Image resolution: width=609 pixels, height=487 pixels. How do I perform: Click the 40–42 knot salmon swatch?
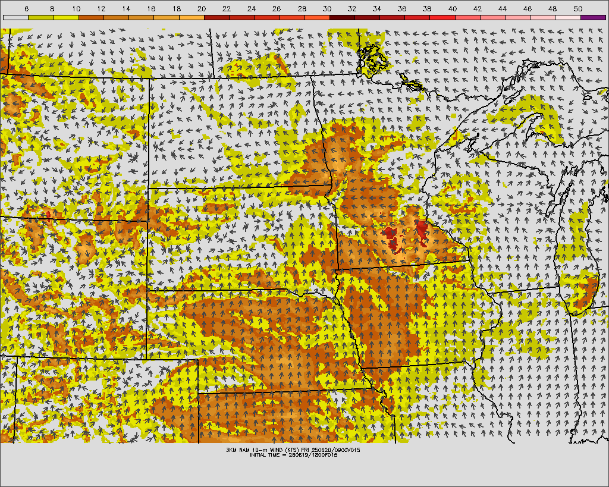(467, 17)
